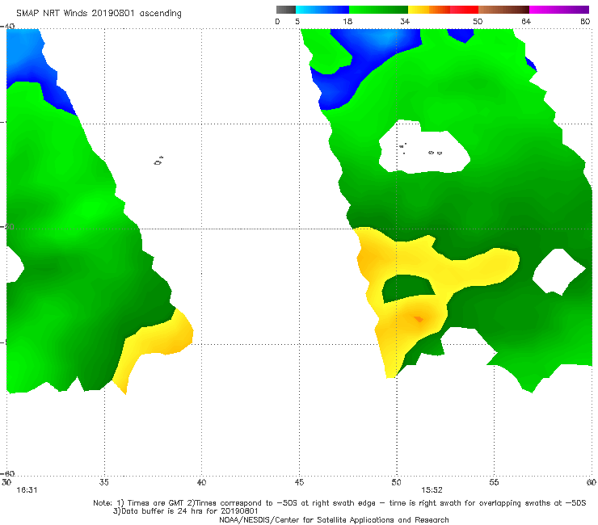Click longitude axis label '35'
Viewport: 598px width, 525px height.
click(x=103, y=482)
